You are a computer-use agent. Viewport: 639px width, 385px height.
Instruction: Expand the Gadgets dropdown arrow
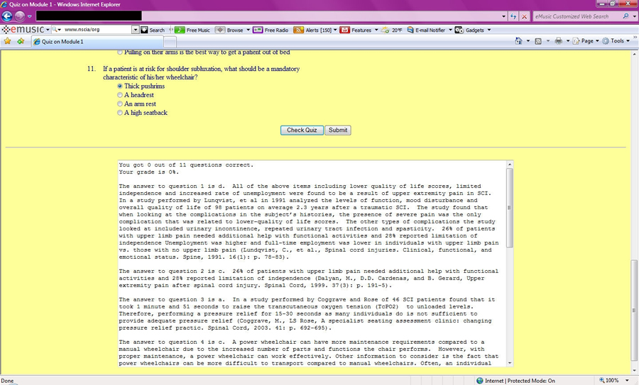click(x=489, y=30)
